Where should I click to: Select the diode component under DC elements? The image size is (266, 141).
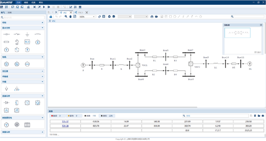(7, 103)
